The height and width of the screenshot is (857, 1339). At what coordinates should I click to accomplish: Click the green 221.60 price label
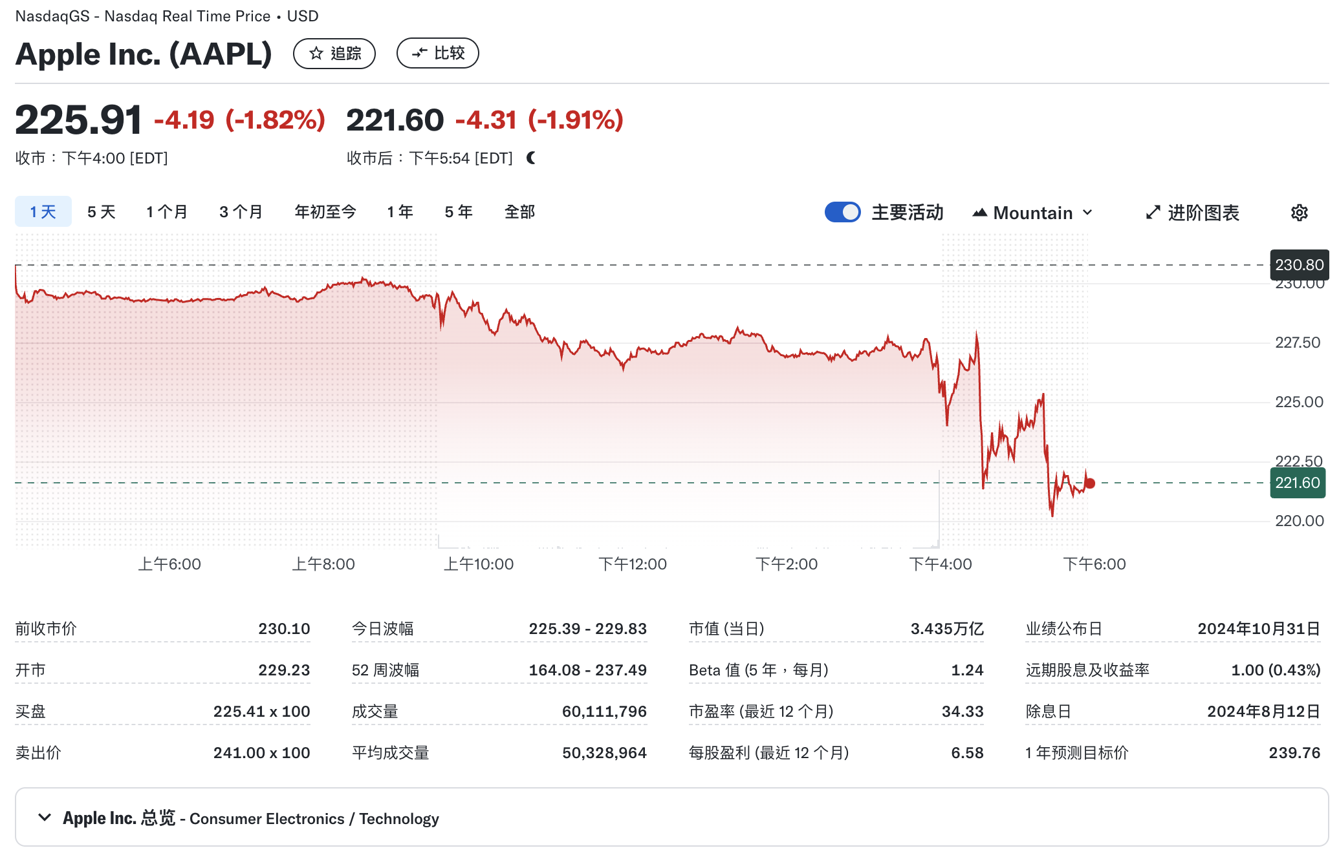pyautogui.click(x=1298, y=483)
